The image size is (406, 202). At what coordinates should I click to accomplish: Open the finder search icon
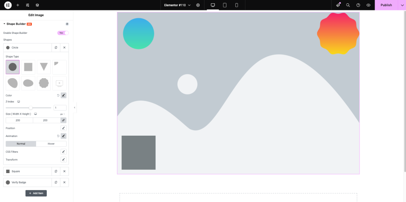coord(348,5)
